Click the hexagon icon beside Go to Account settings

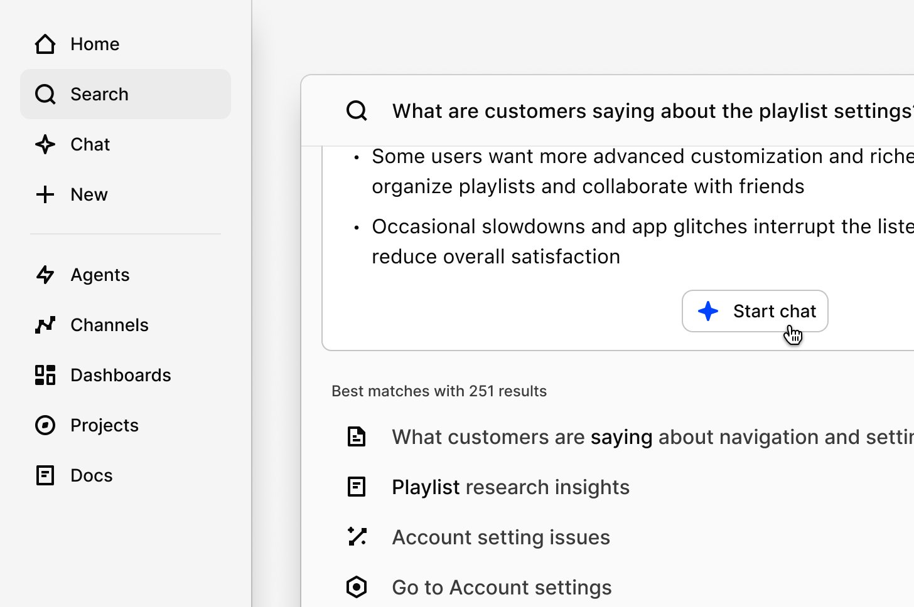[x=357, y=587]
